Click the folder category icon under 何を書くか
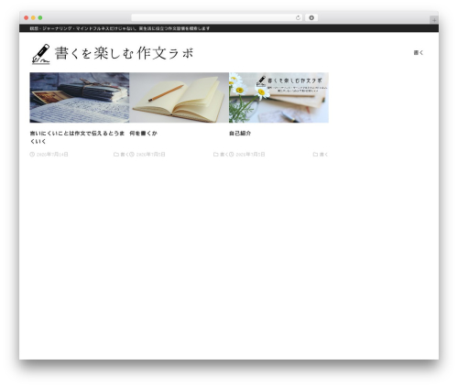Image resolution: width=458 pixels, height=387 pixels. pyautogui.click(x=215, y=155)
